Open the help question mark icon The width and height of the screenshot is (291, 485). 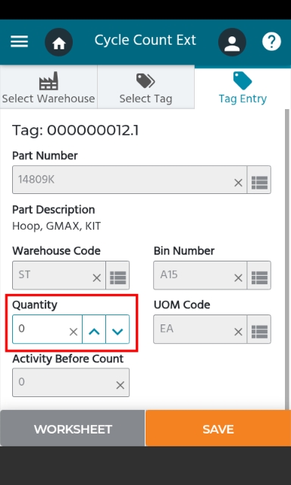tap(271, 42)
